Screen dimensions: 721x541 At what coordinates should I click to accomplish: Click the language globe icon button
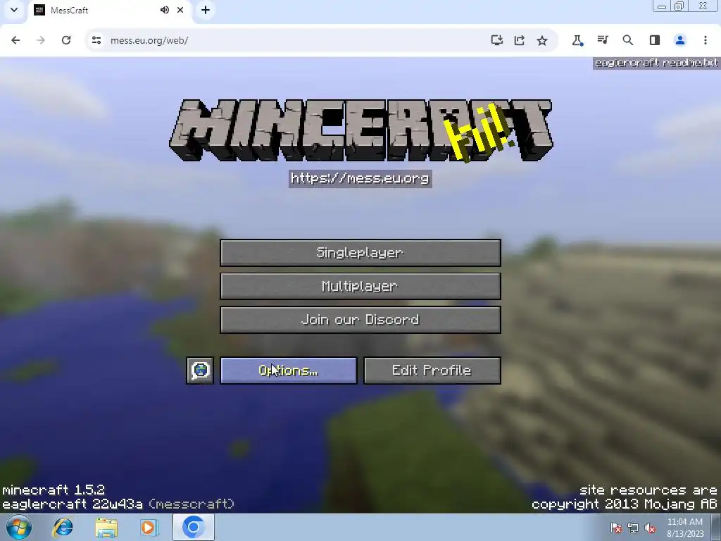tap(200, 371)
